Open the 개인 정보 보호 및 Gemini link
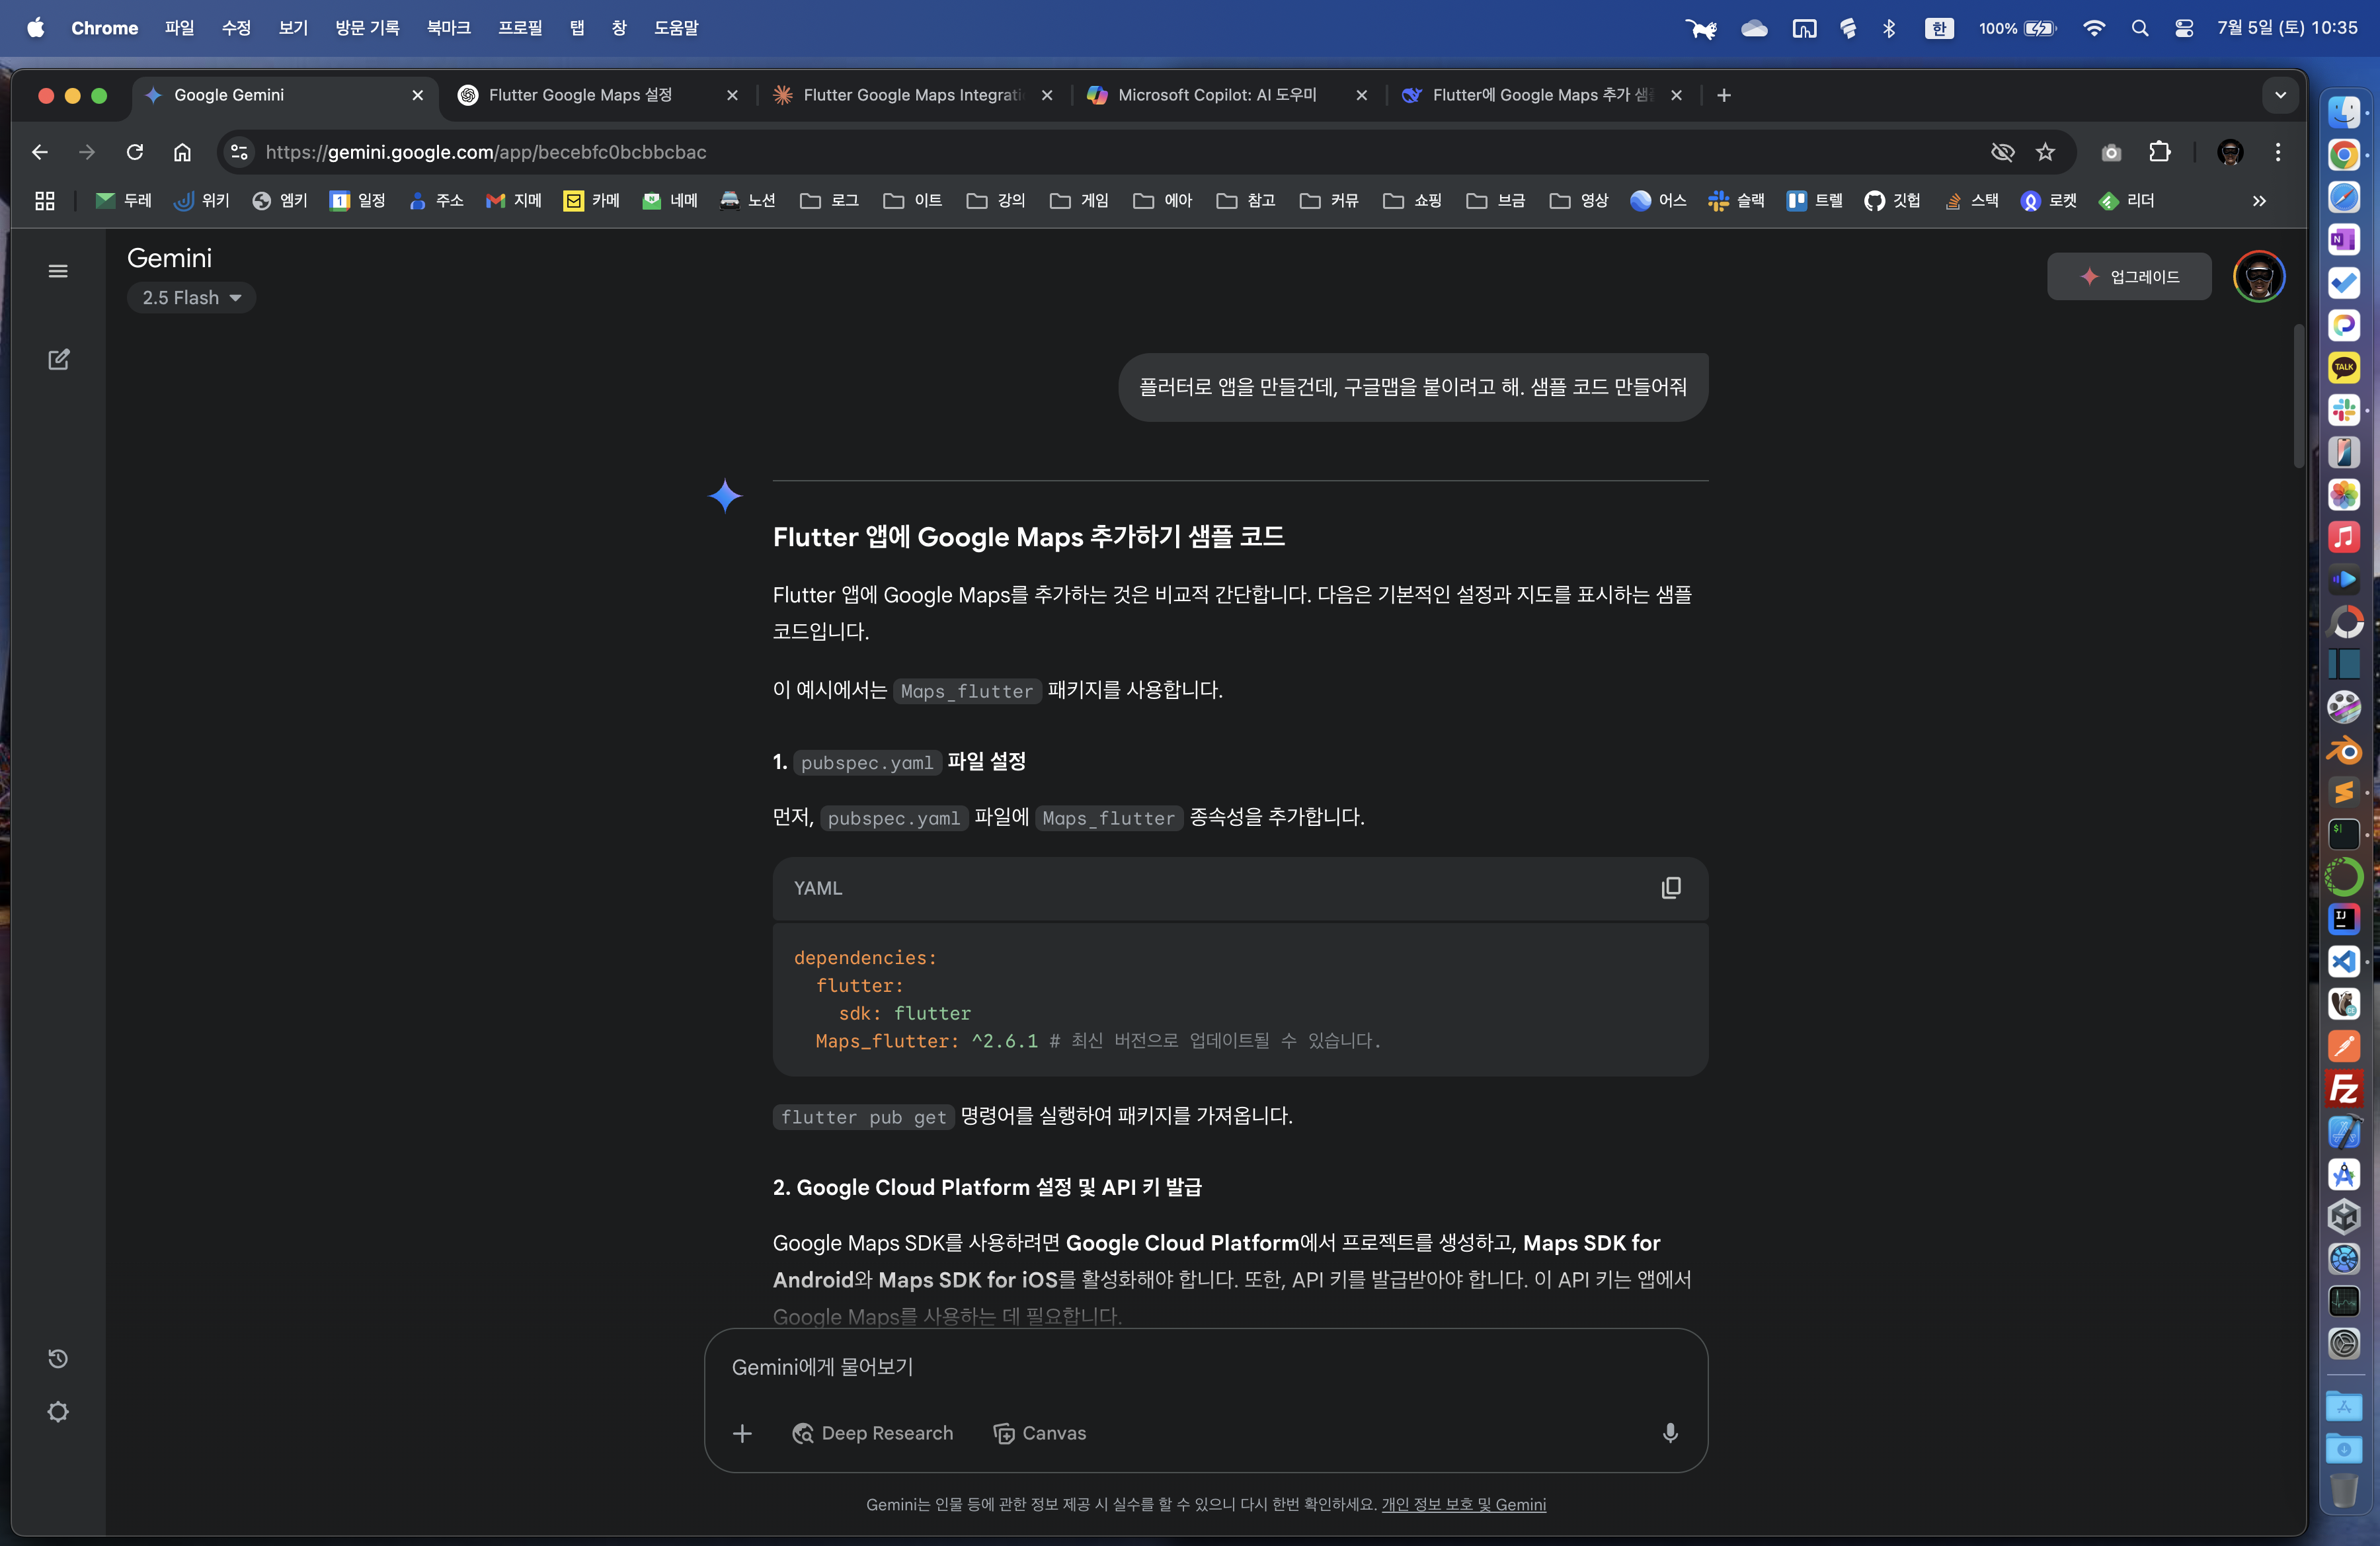 (x=1463, y=1504)
